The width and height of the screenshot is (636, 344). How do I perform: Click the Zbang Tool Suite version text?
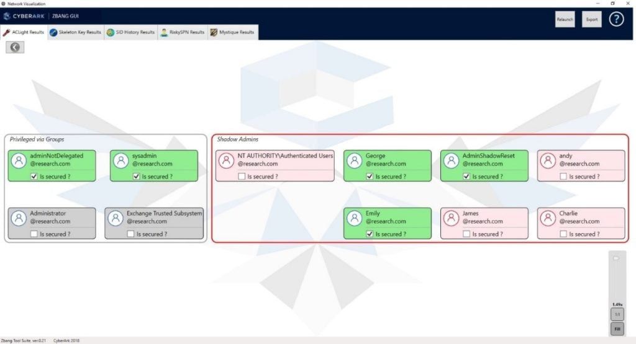(x=23, y=341)
